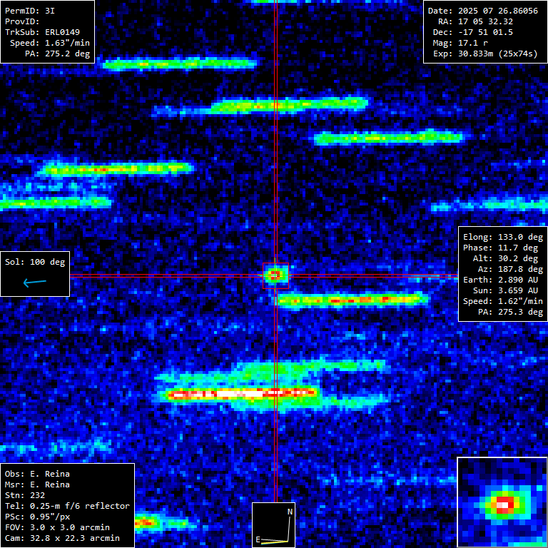548x548 pixels.
Task: Click the brightest white star trail
Action: pos(241,393)
